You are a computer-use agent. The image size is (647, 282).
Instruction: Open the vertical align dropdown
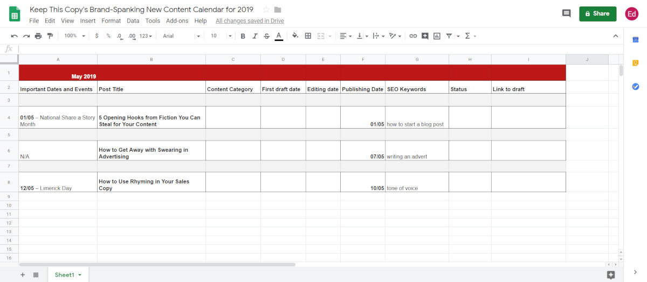pyautogui.click(x=362, y=36)
